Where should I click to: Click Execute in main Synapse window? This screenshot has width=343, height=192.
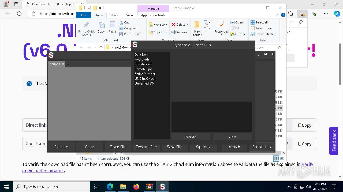pos(61,147)
